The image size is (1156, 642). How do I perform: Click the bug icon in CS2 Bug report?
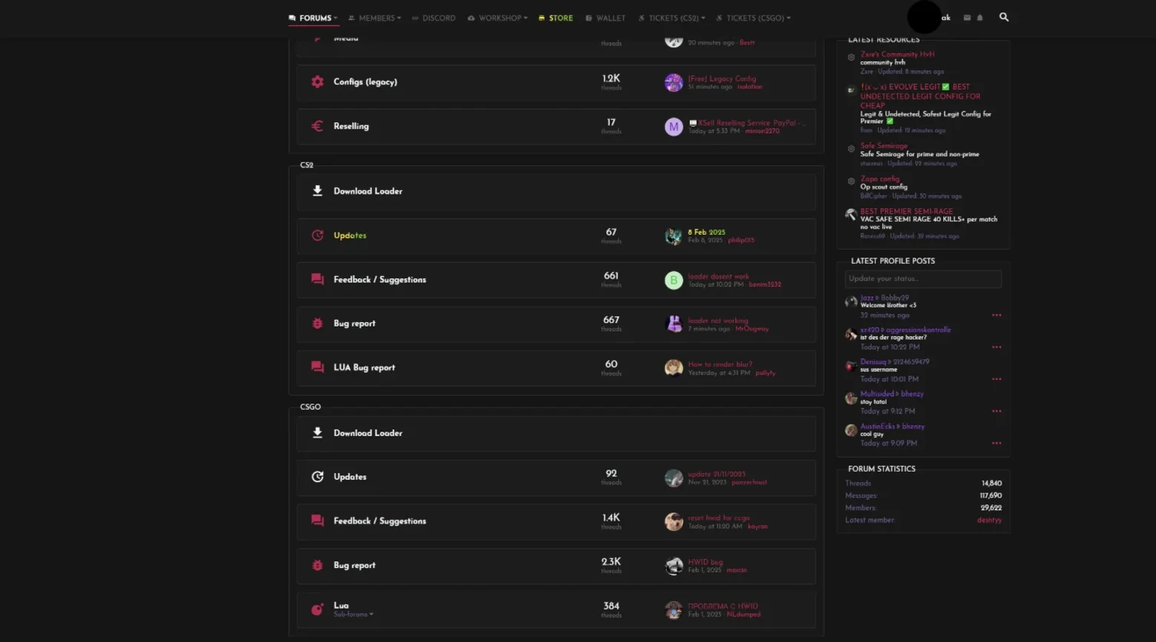click(317, 324)
